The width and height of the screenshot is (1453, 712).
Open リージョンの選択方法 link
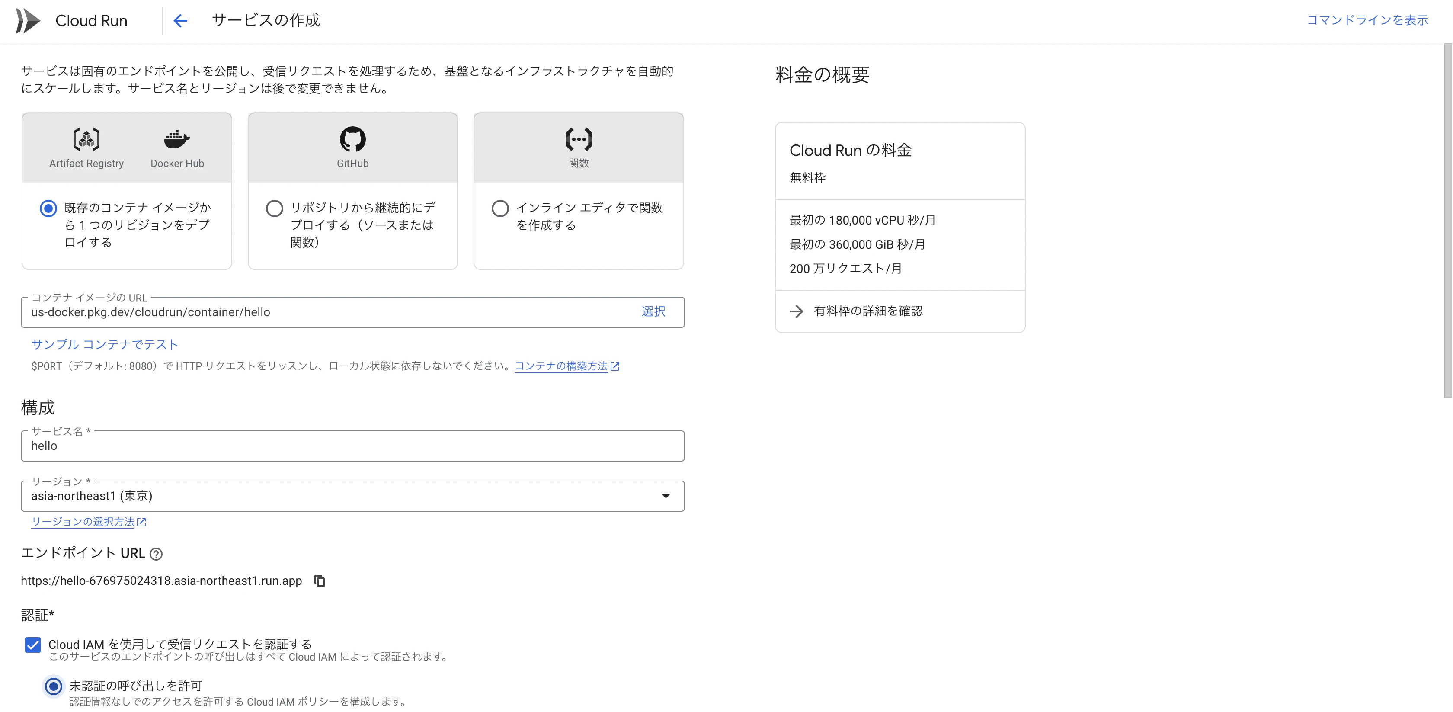(x=82, y=522)
